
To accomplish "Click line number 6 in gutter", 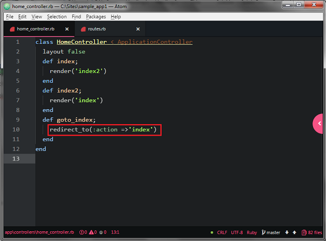I will pos(18,91).
